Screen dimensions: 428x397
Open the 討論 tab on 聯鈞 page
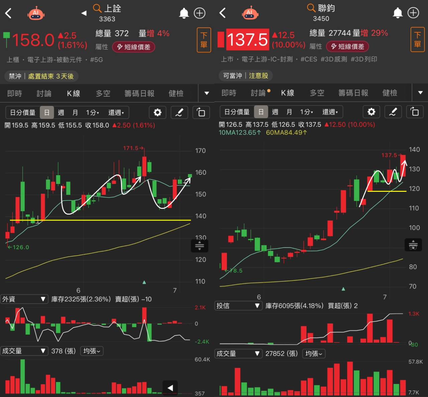258,93
